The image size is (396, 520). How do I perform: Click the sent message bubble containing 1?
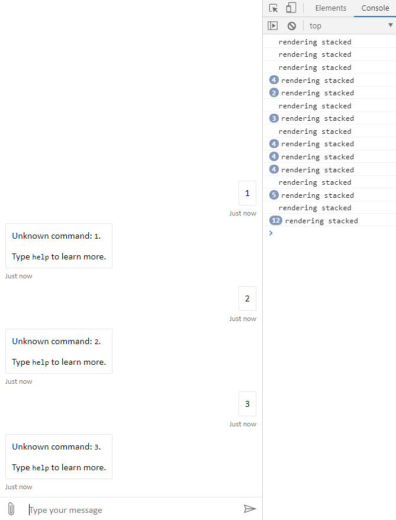247,193
